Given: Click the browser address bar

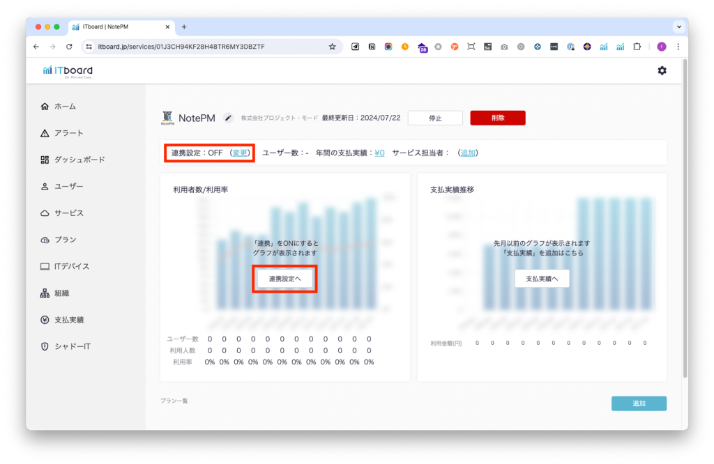Looking at the screenshot, I should [x=209, y=47].
